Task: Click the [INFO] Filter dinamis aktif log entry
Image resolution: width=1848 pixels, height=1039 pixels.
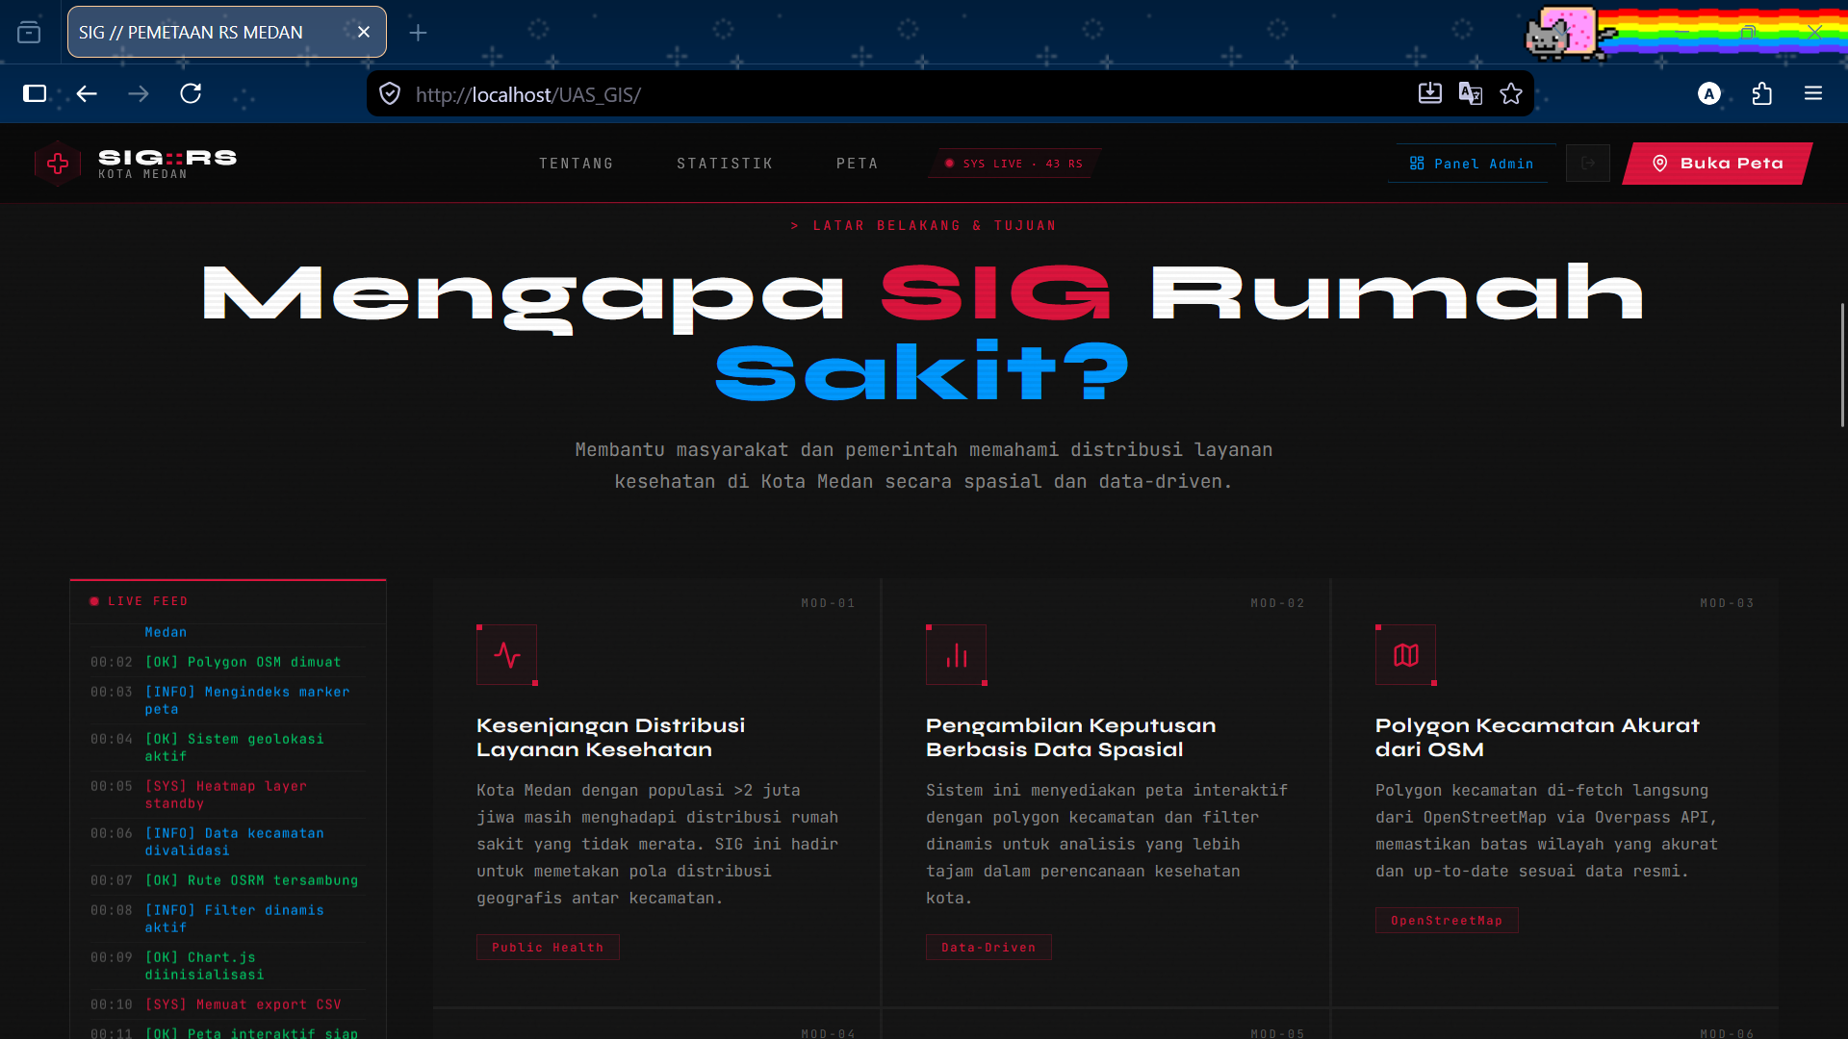Action: click(227, 919)
